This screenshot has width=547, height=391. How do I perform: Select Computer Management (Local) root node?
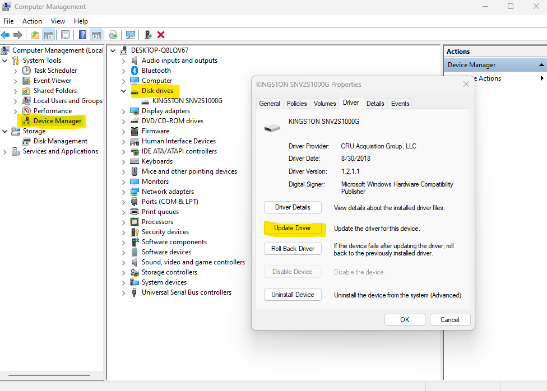pyautogui.click(x=58, y=50)
